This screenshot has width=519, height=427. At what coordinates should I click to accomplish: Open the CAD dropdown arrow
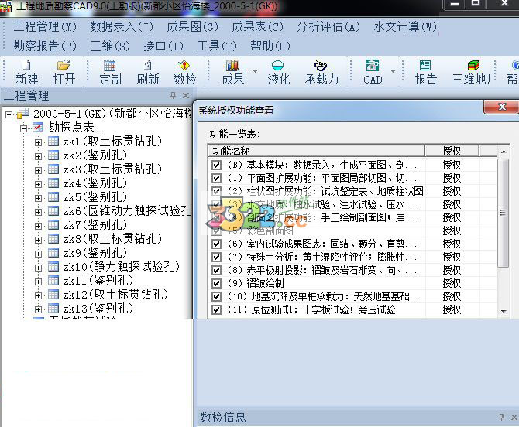[x=393, y=71]
